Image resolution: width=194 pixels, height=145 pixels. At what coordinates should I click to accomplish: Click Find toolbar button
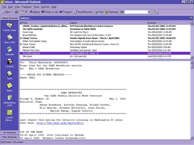[x=99, y=12]
